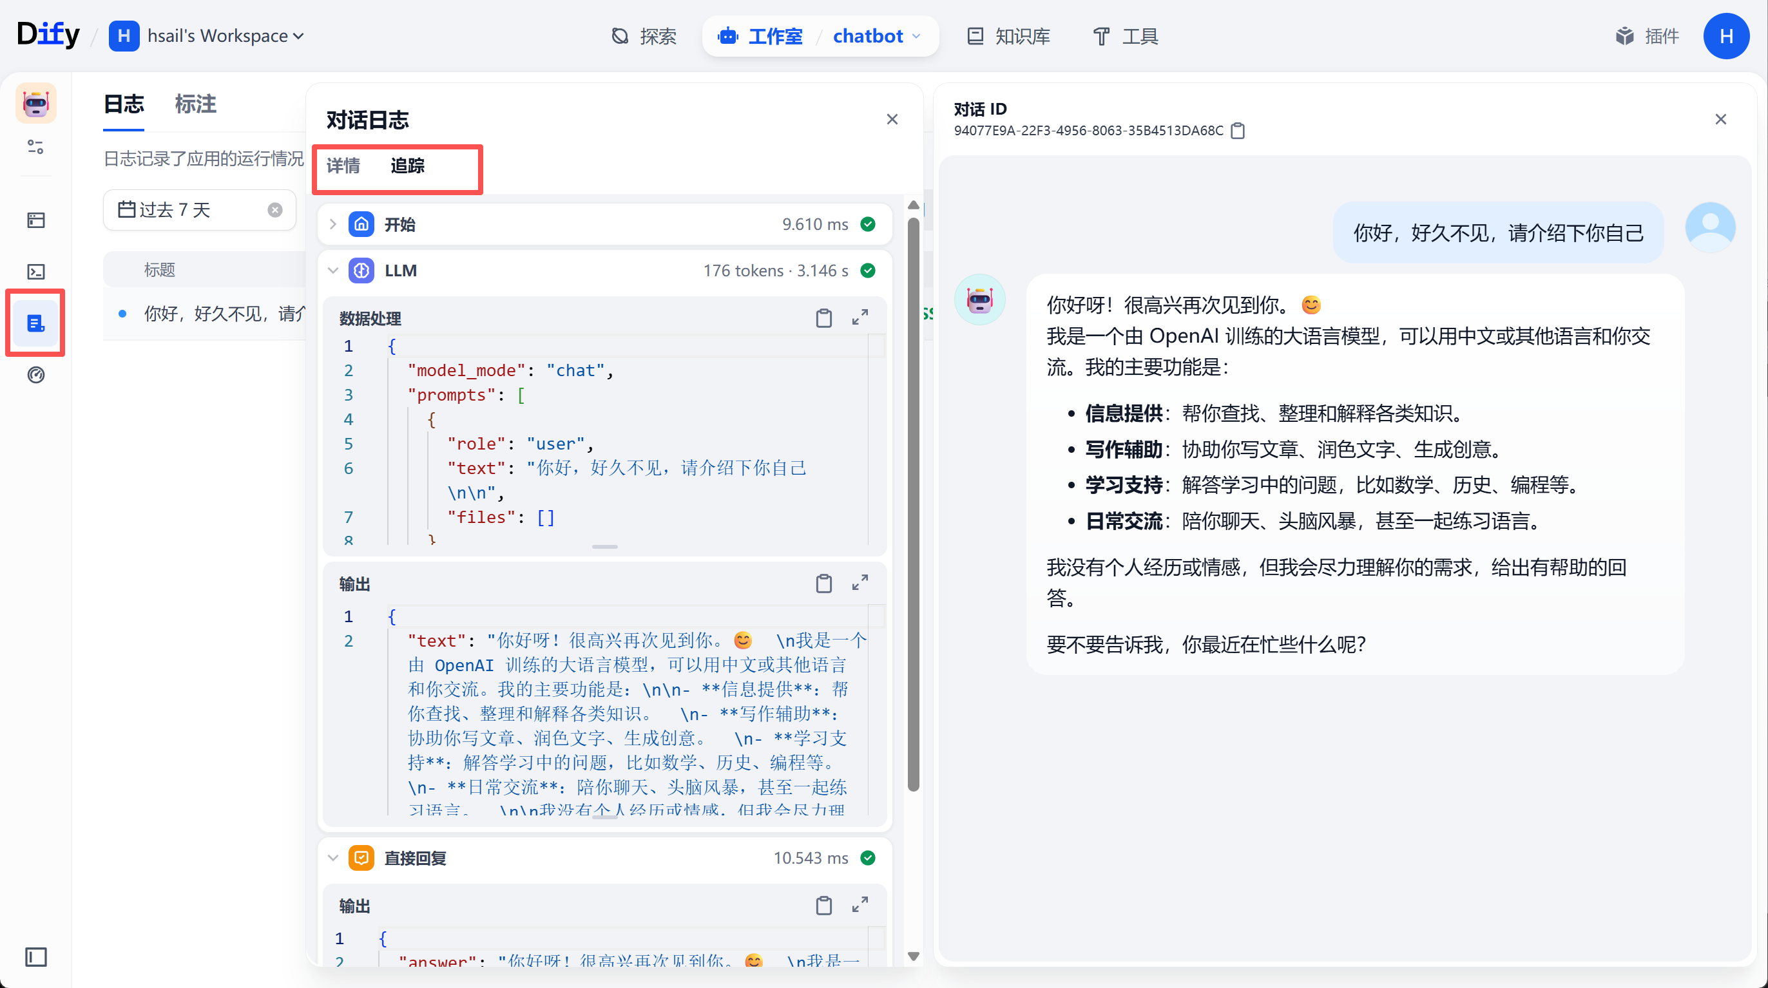
Task: Click the 信息提供 bullet in the reply
Action: [x=1276, y=413]
